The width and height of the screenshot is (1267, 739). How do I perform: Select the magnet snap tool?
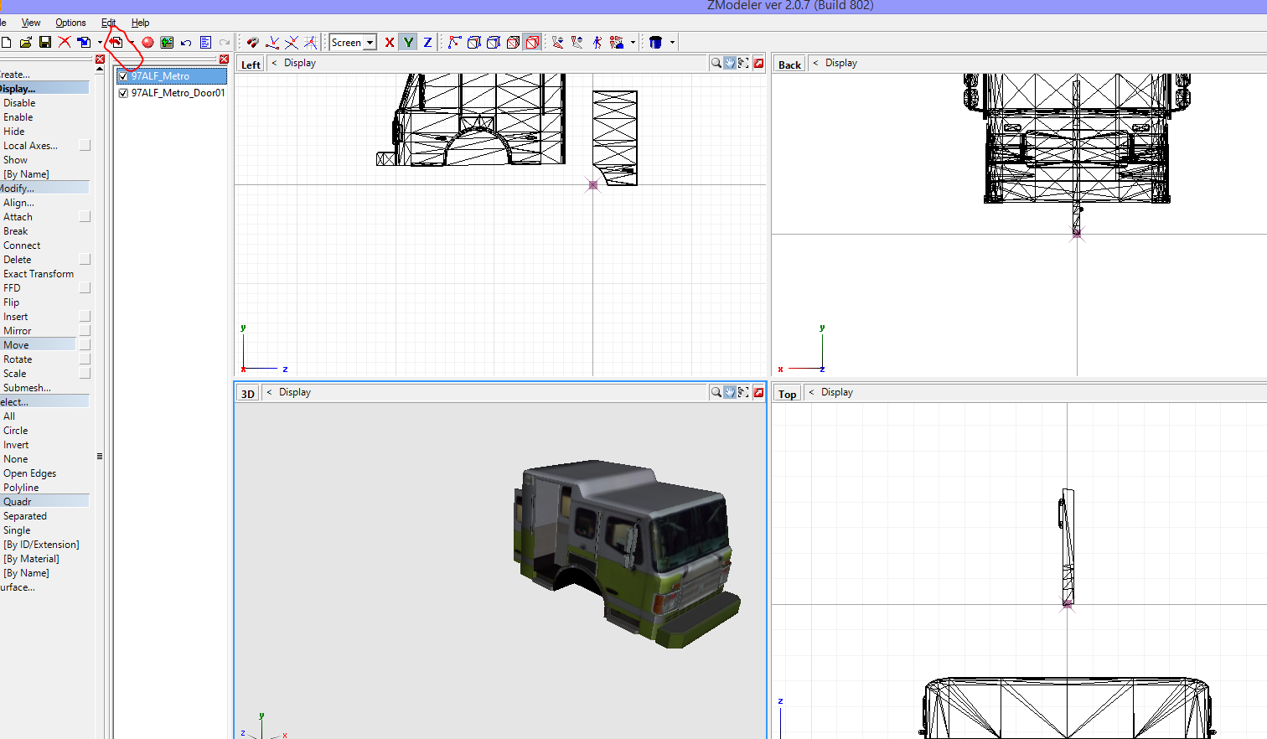tap(252, 42)
